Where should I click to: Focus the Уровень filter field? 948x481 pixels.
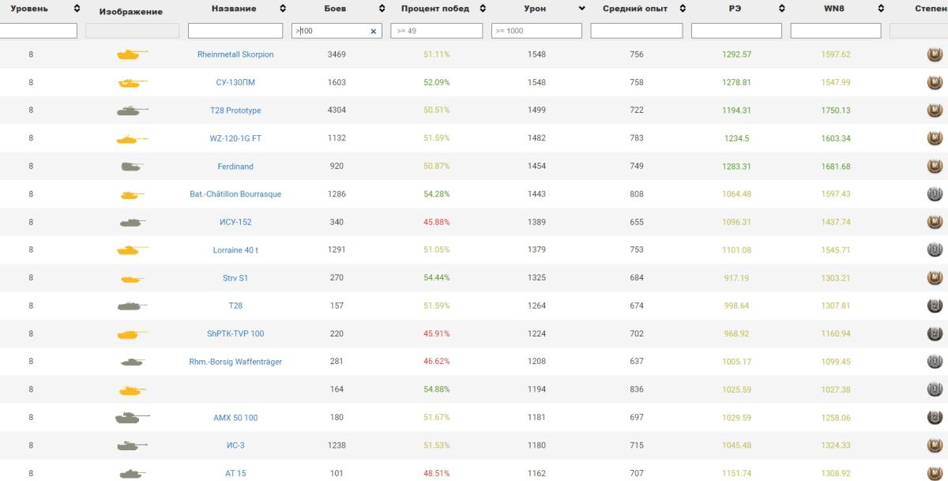point(38,31)
